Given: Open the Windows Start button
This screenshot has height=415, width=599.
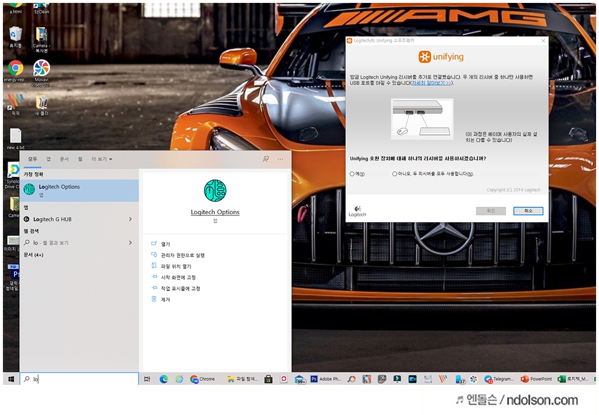Looking at the screenshot, I should pos(11,379).
